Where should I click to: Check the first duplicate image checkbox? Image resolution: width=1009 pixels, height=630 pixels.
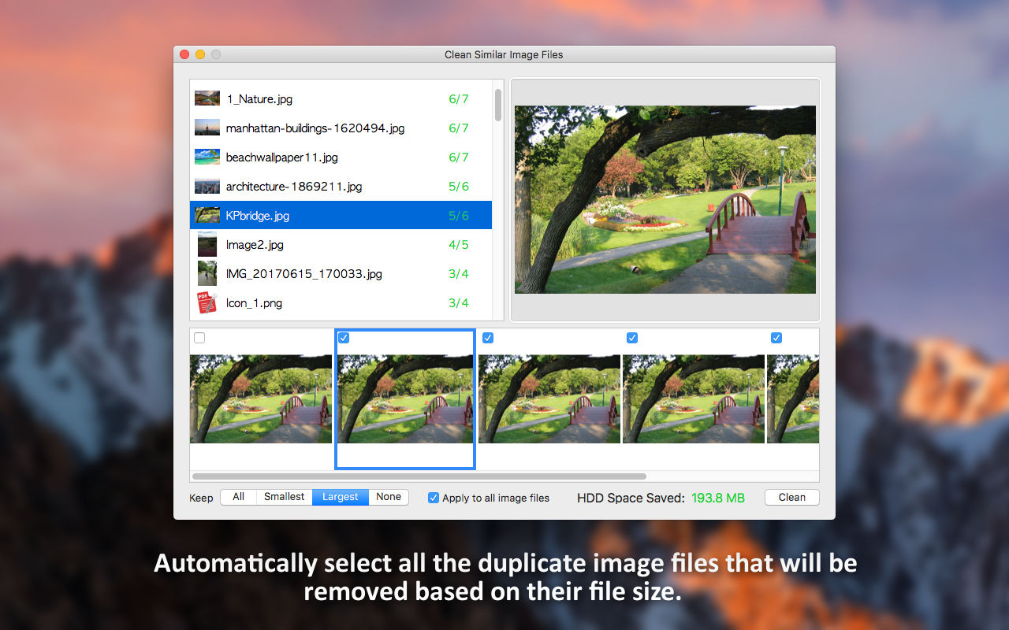199,338
